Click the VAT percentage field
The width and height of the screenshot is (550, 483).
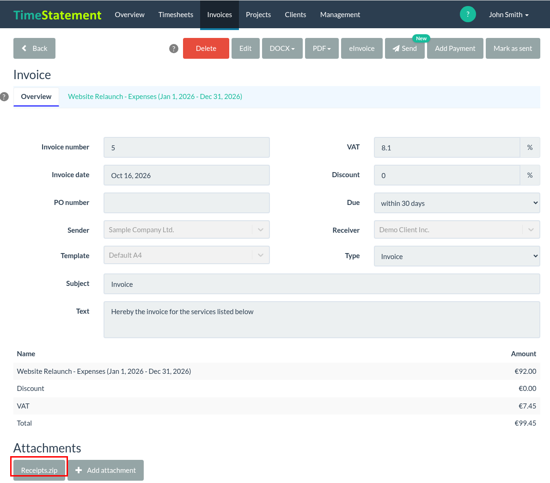pos(447,148)
